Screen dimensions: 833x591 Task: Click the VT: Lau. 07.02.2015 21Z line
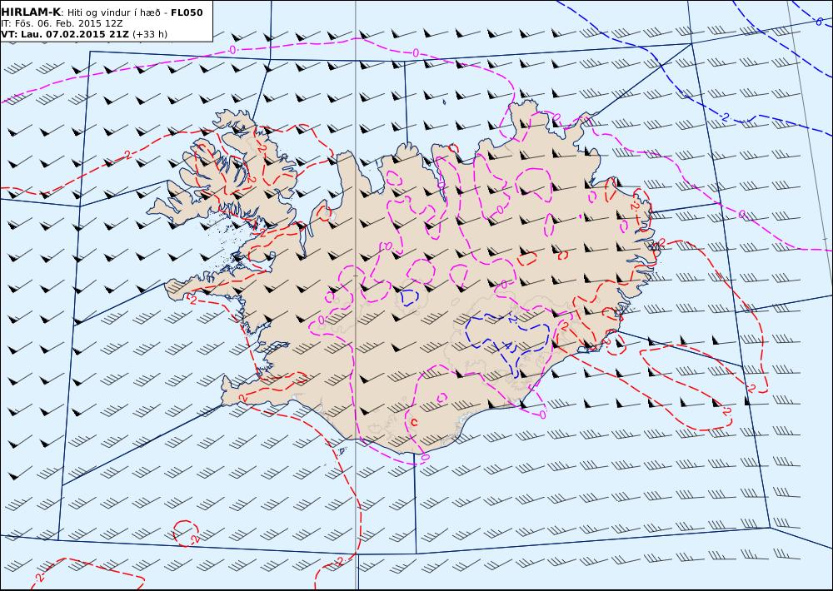pos(65,34)
